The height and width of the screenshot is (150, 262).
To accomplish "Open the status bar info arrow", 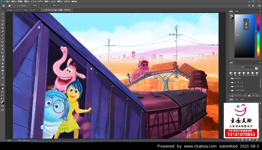I will pyautogui.click(x=36, y=140).
